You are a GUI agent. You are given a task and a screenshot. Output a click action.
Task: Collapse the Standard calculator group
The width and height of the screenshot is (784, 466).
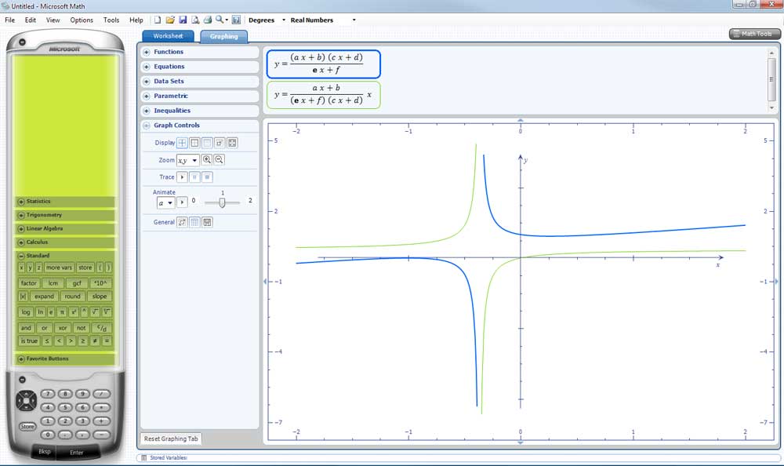[21, 256]
